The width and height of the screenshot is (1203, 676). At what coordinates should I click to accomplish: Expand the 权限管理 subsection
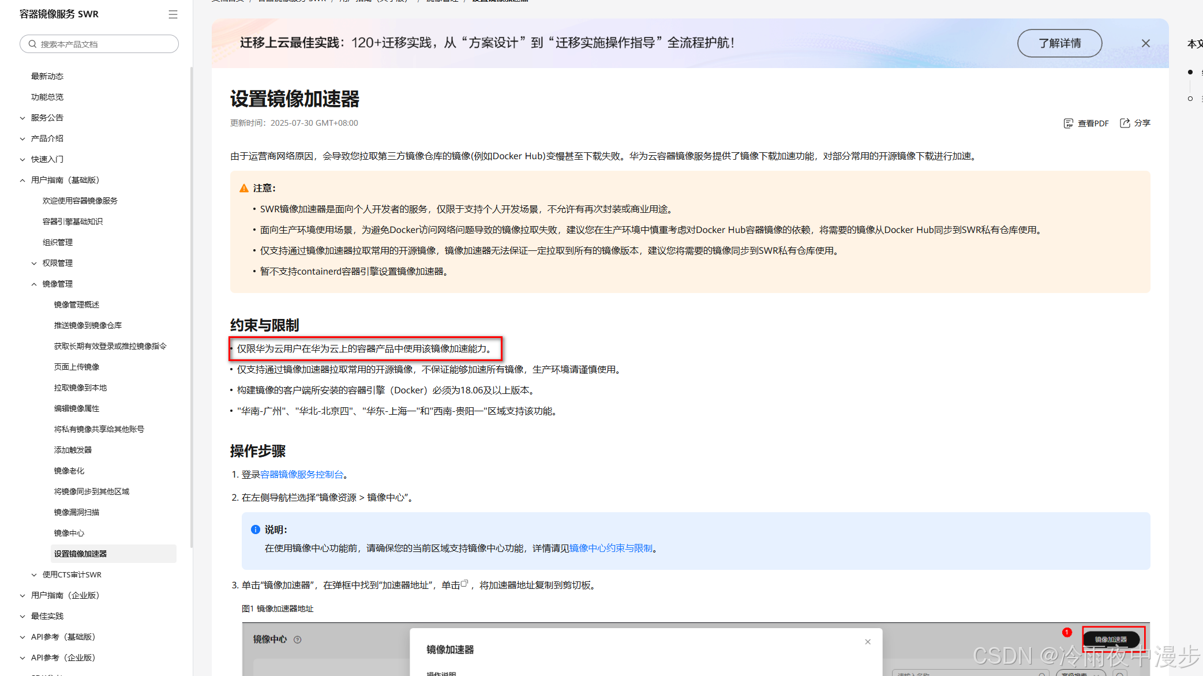click(x=34, y=263)
